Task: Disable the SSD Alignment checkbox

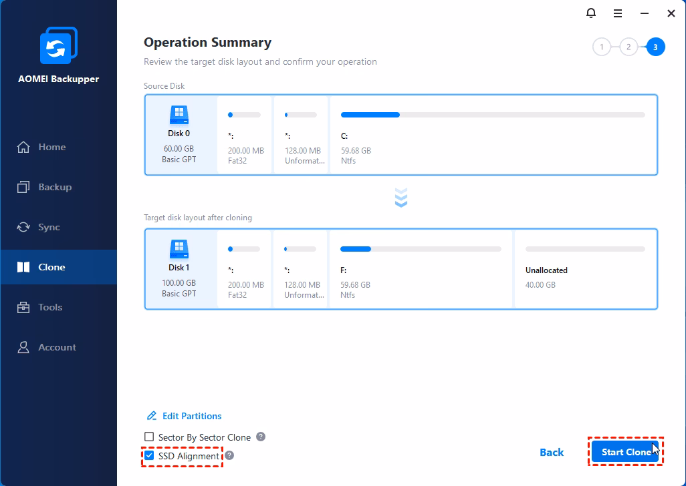Action: (x=148, y=456)
